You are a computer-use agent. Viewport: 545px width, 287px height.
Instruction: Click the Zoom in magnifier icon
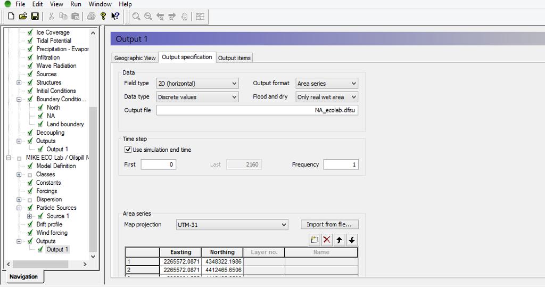[x=136, y=17]
